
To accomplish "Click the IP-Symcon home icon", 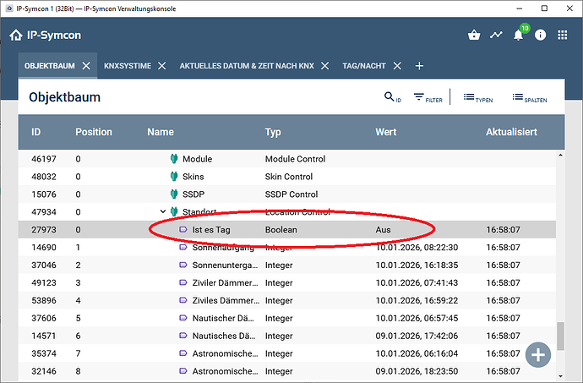I will pos(16,36).
